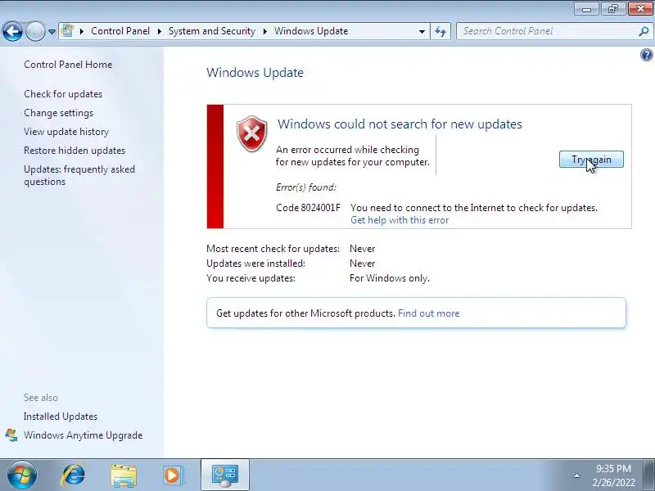Select Control Panel in the breadcrumb
The height and width of the screenshot is (491, 655).
pos(120,31)
